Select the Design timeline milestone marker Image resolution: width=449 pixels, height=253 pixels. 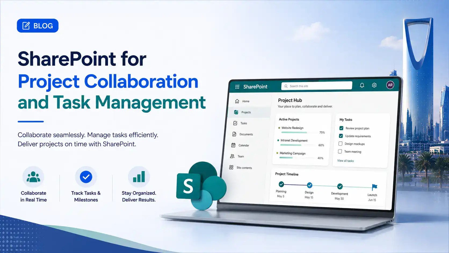pos(310,185)
